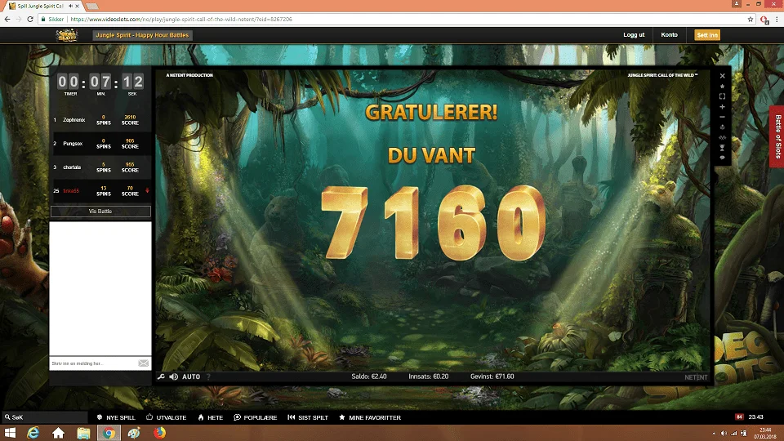Open game help question mark
Viewport: 784px width, 441px height.
click(x=208, y=376)
